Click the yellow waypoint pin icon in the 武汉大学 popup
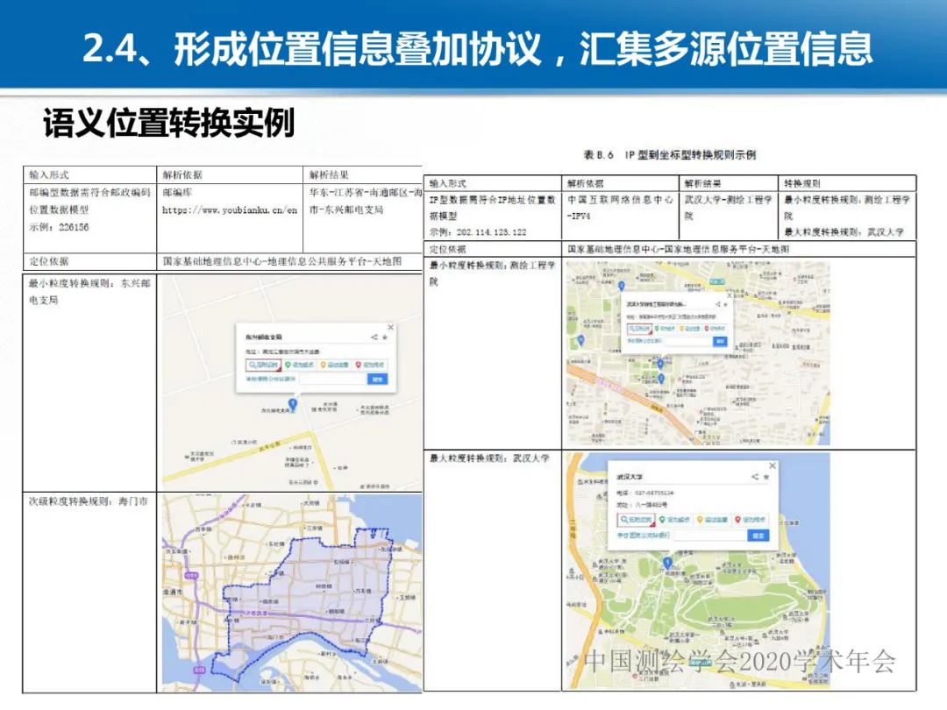 coord(700,520)
